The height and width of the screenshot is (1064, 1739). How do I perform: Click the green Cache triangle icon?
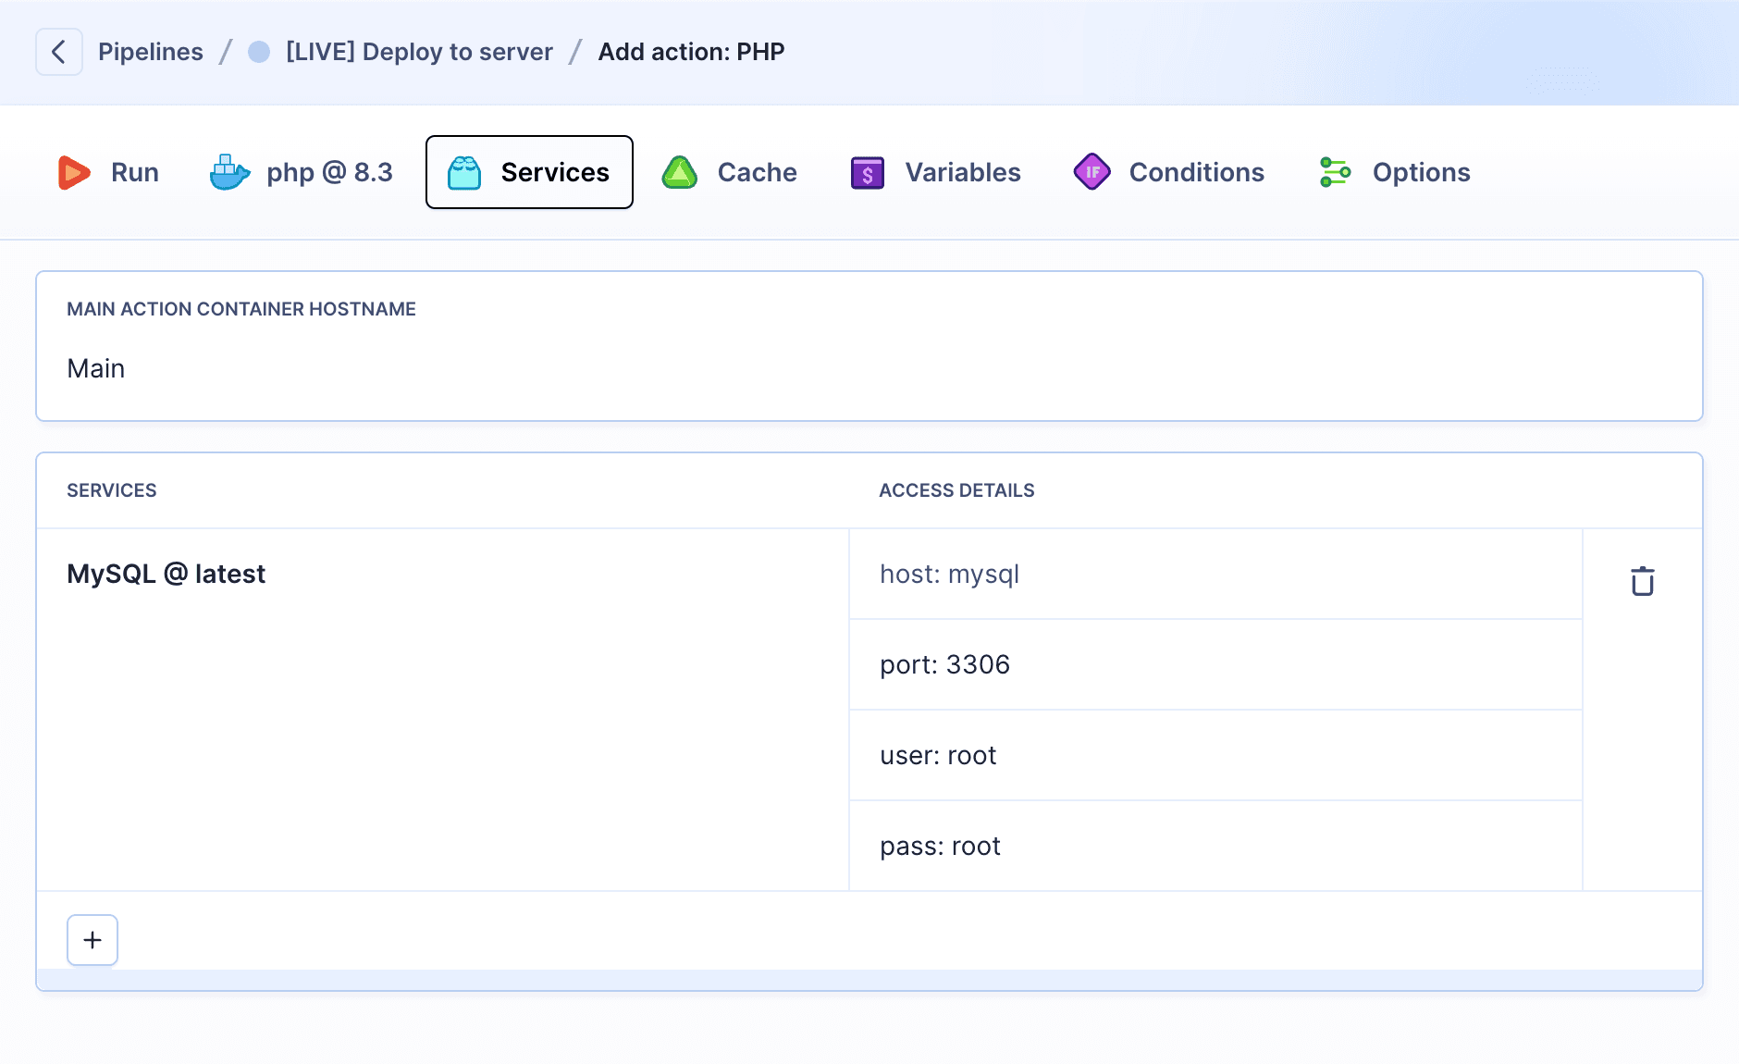point(680,172)
